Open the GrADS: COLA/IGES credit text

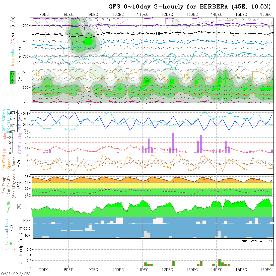click(16, 274)
